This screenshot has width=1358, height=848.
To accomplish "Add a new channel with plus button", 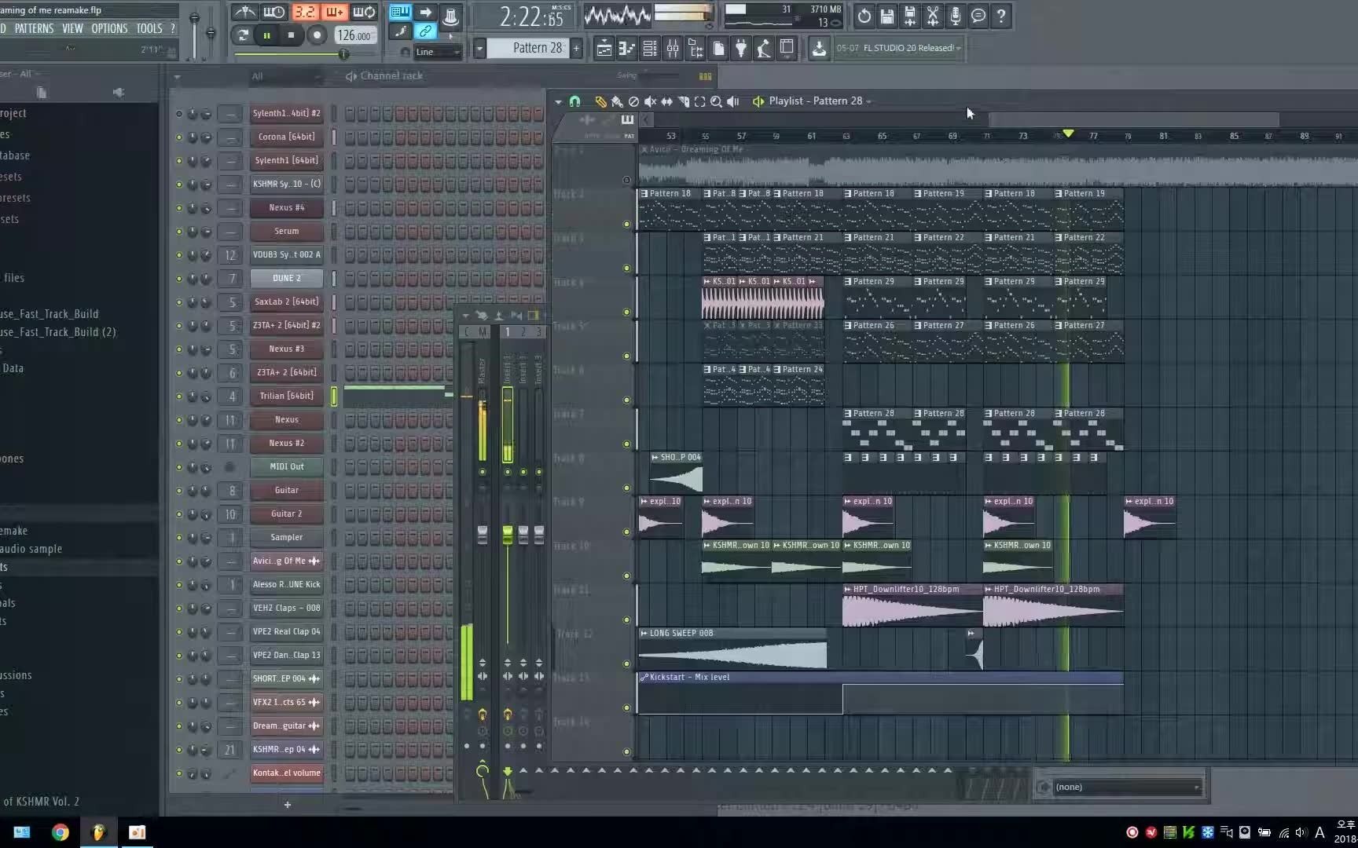I will [x=288, y=805].
